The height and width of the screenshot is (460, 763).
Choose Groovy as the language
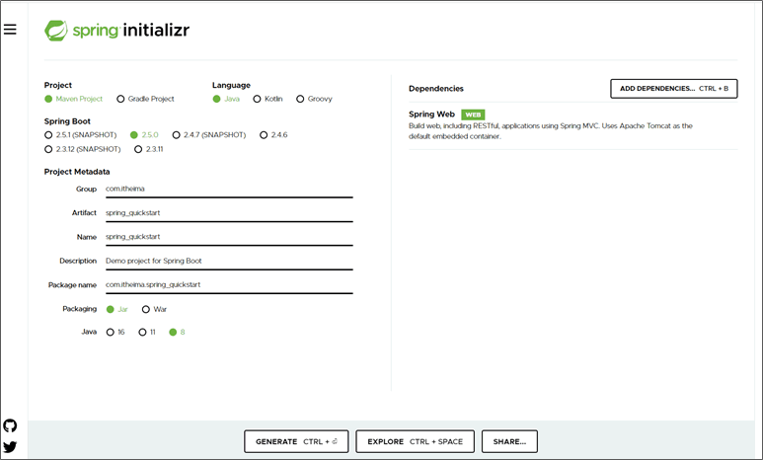[x=300, y=99]
